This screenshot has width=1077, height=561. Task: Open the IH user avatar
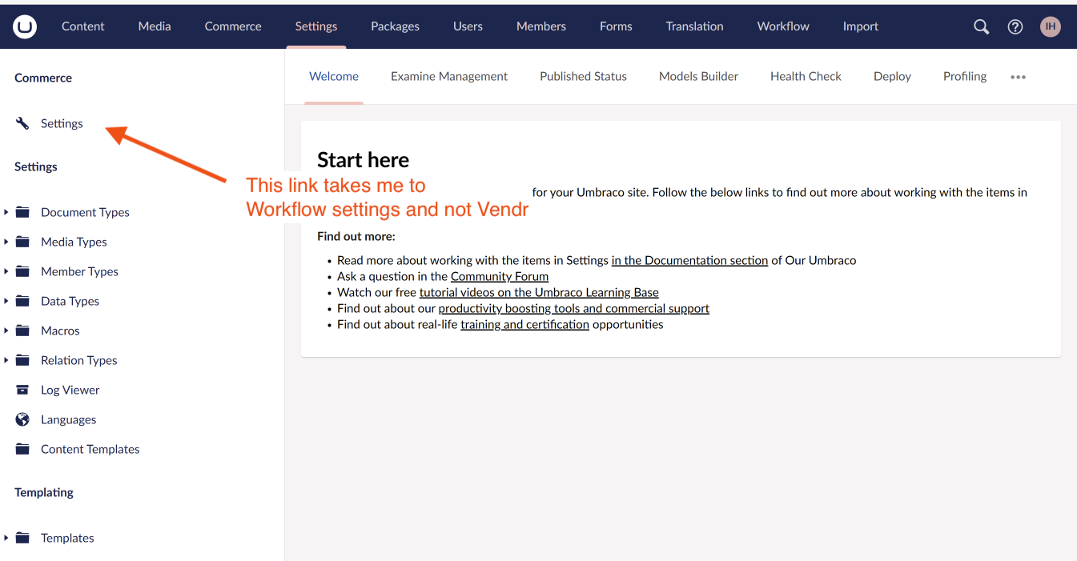pyautogui.click(x=1051, y=26)
